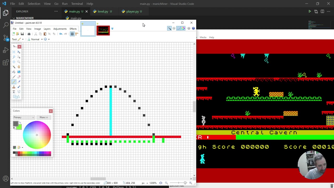Close the main.py editor tab

[x=86, y=11]
